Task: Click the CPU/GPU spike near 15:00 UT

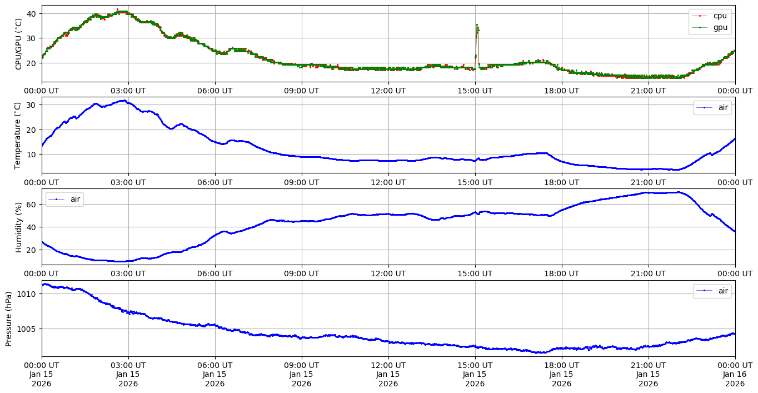Action: click(477, 28)
